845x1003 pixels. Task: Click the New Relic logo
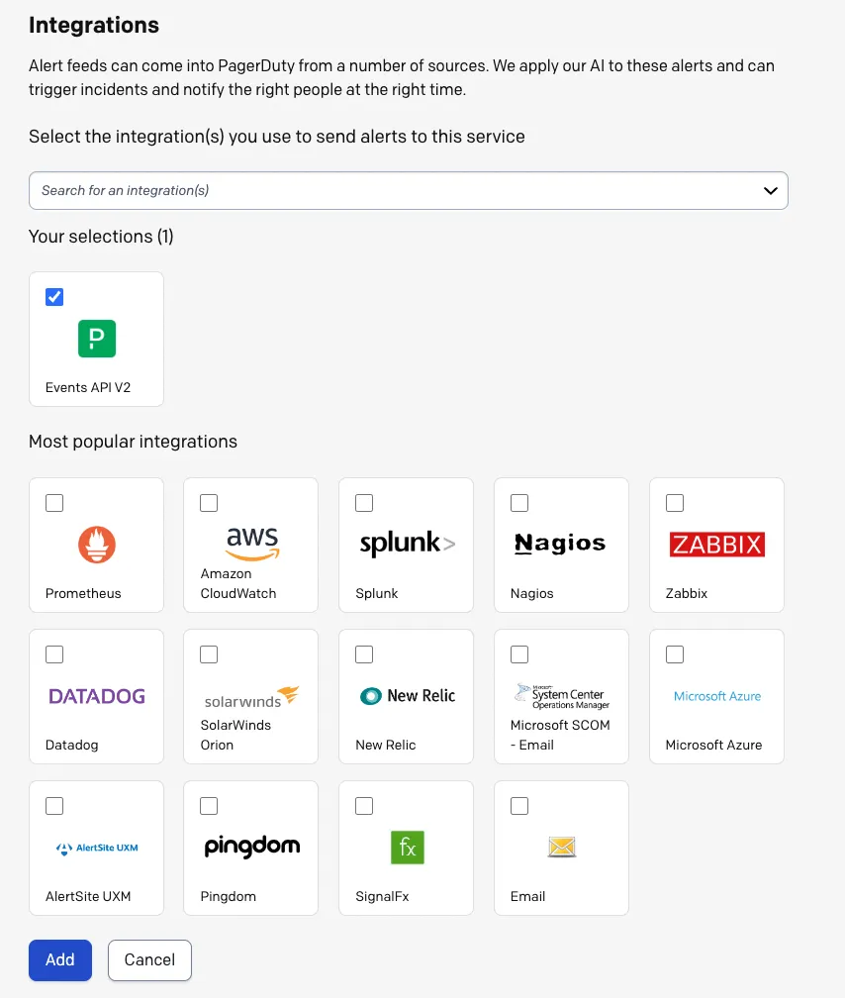[406, 696]
